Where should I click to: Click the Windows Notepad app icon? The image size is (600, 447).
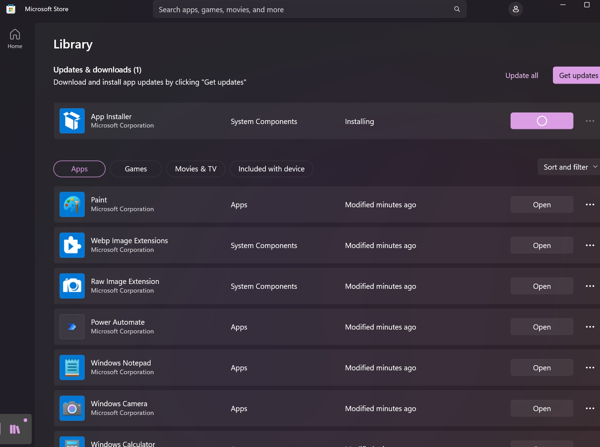point(72,368)
